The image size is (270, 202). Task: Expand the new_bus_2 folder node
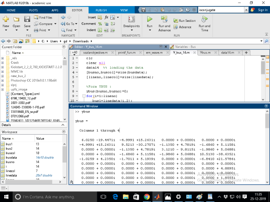[x=3, y=76]
